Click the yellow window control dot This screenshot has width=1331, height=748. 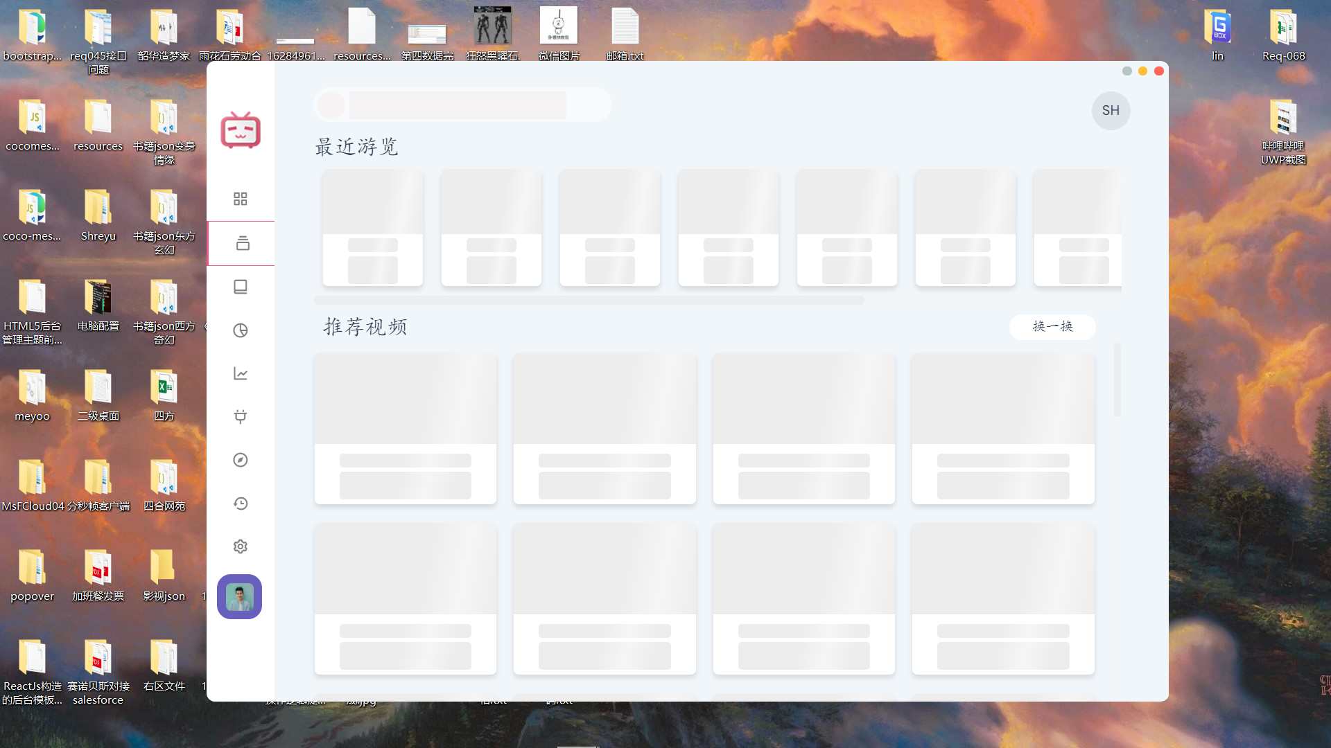pos(1142,71)
